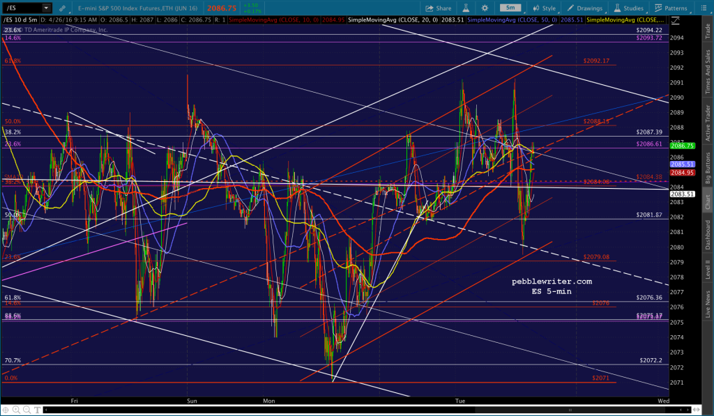This screenshot has height=416, width=714.
Task: Click the Sun date axis label
Action: click(192, 401)
